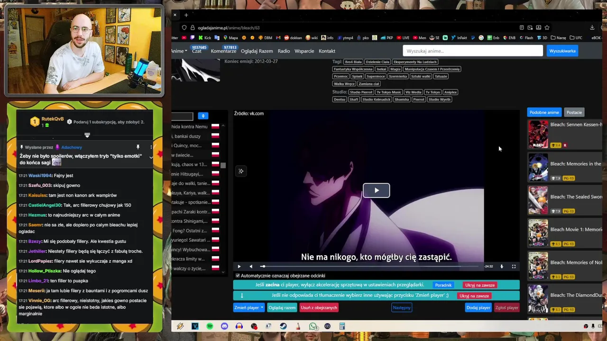Open the 'Flash' bookmark
The width and height of the screenshot is (607, 341).
click(526, 38)
